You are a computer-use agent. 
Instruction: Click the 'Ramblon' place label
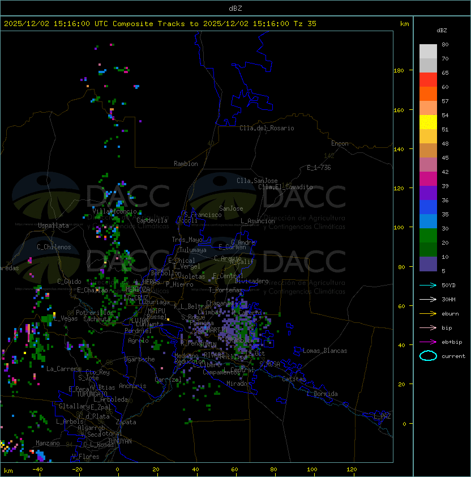click(186, 164)
